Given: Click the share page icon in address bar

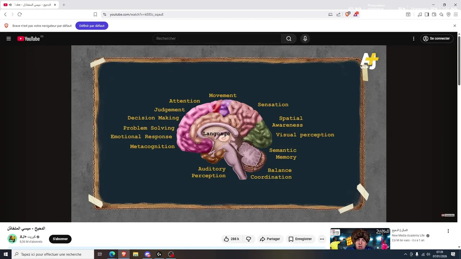Looking at the screenshot, I should point(339,14).
